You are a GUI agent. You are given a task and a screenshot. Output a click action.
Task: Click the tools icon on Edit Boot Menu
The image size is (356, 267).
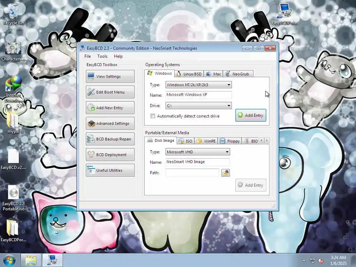coord(91,92)
